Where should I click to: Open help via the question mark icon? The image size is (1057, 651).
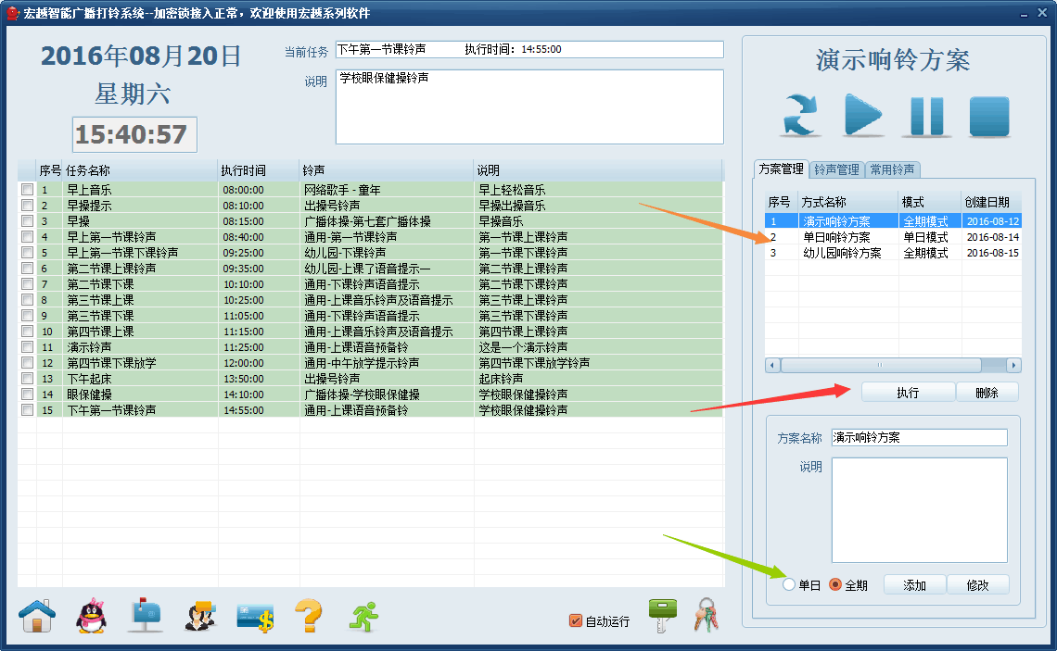point(308,615)
